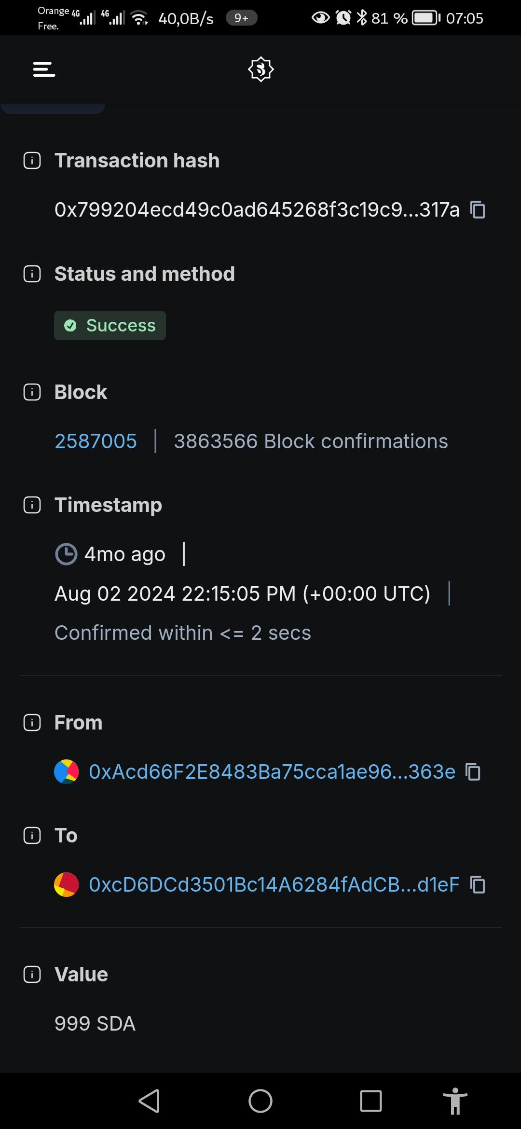Show info tooltip for Value field

click(32, 975)
